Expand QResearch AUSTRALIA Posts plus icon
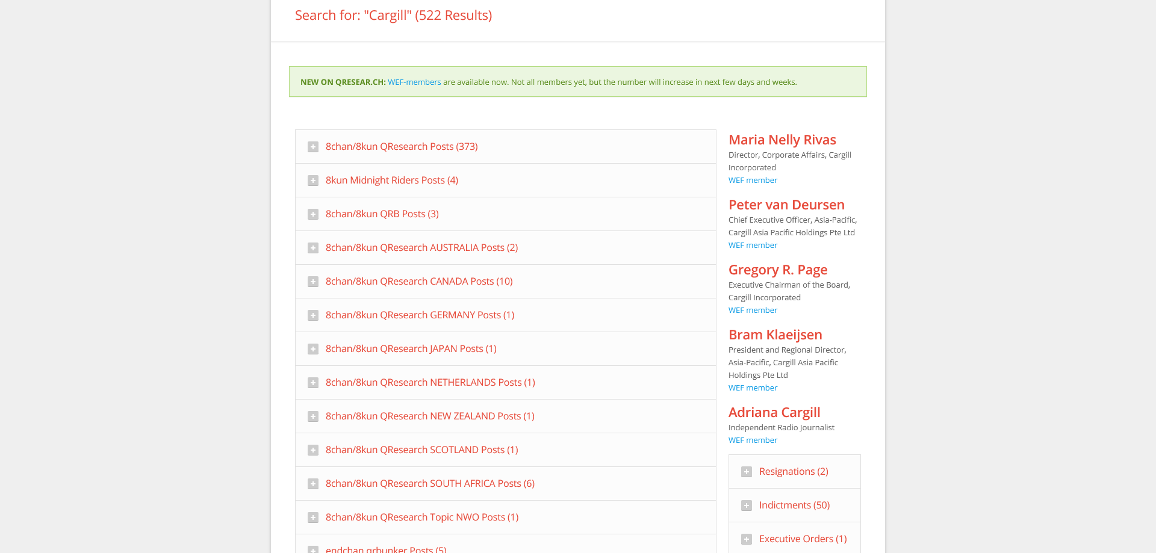This screenshot has width=1156, height=553. 313,248
